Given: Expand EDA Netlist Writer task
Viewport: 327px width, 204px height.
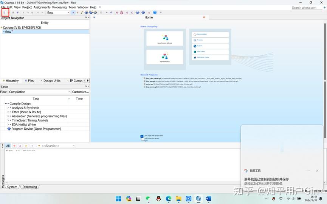Looking at the screenshot, I should tap(8, 124).
